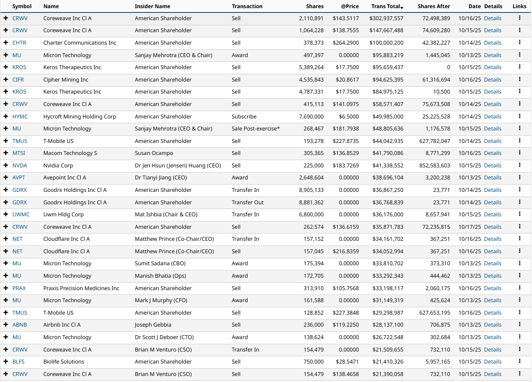This screenshot has height=382, width=532.
Task: Expand the NVDA row
Action: tap(6, 165)
